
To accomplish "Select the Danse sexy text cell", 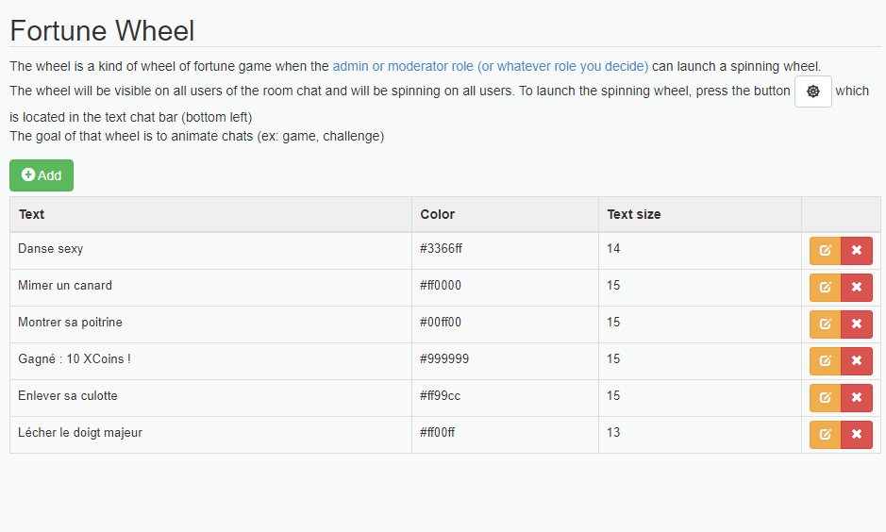I will click(x=210, y=251).
